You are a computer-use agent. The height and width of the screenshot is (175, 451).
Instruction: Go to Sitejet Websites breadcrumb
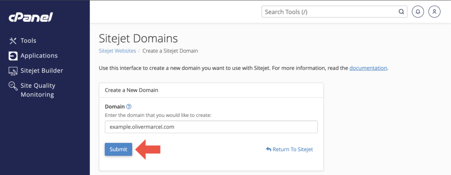[117, 51]
